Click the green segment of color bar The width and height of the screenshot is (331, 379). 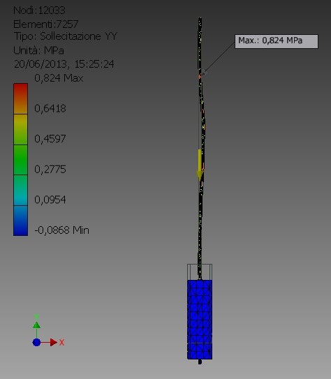(20, 160)
